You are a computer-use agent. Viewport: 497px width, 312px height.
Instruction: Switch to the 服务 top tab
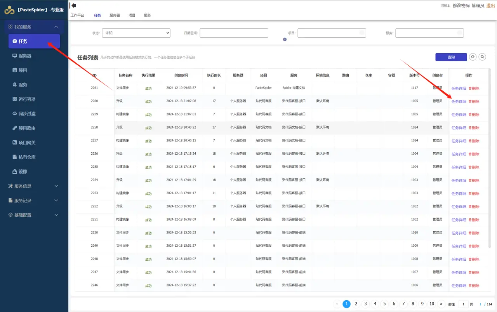point(147,15)
